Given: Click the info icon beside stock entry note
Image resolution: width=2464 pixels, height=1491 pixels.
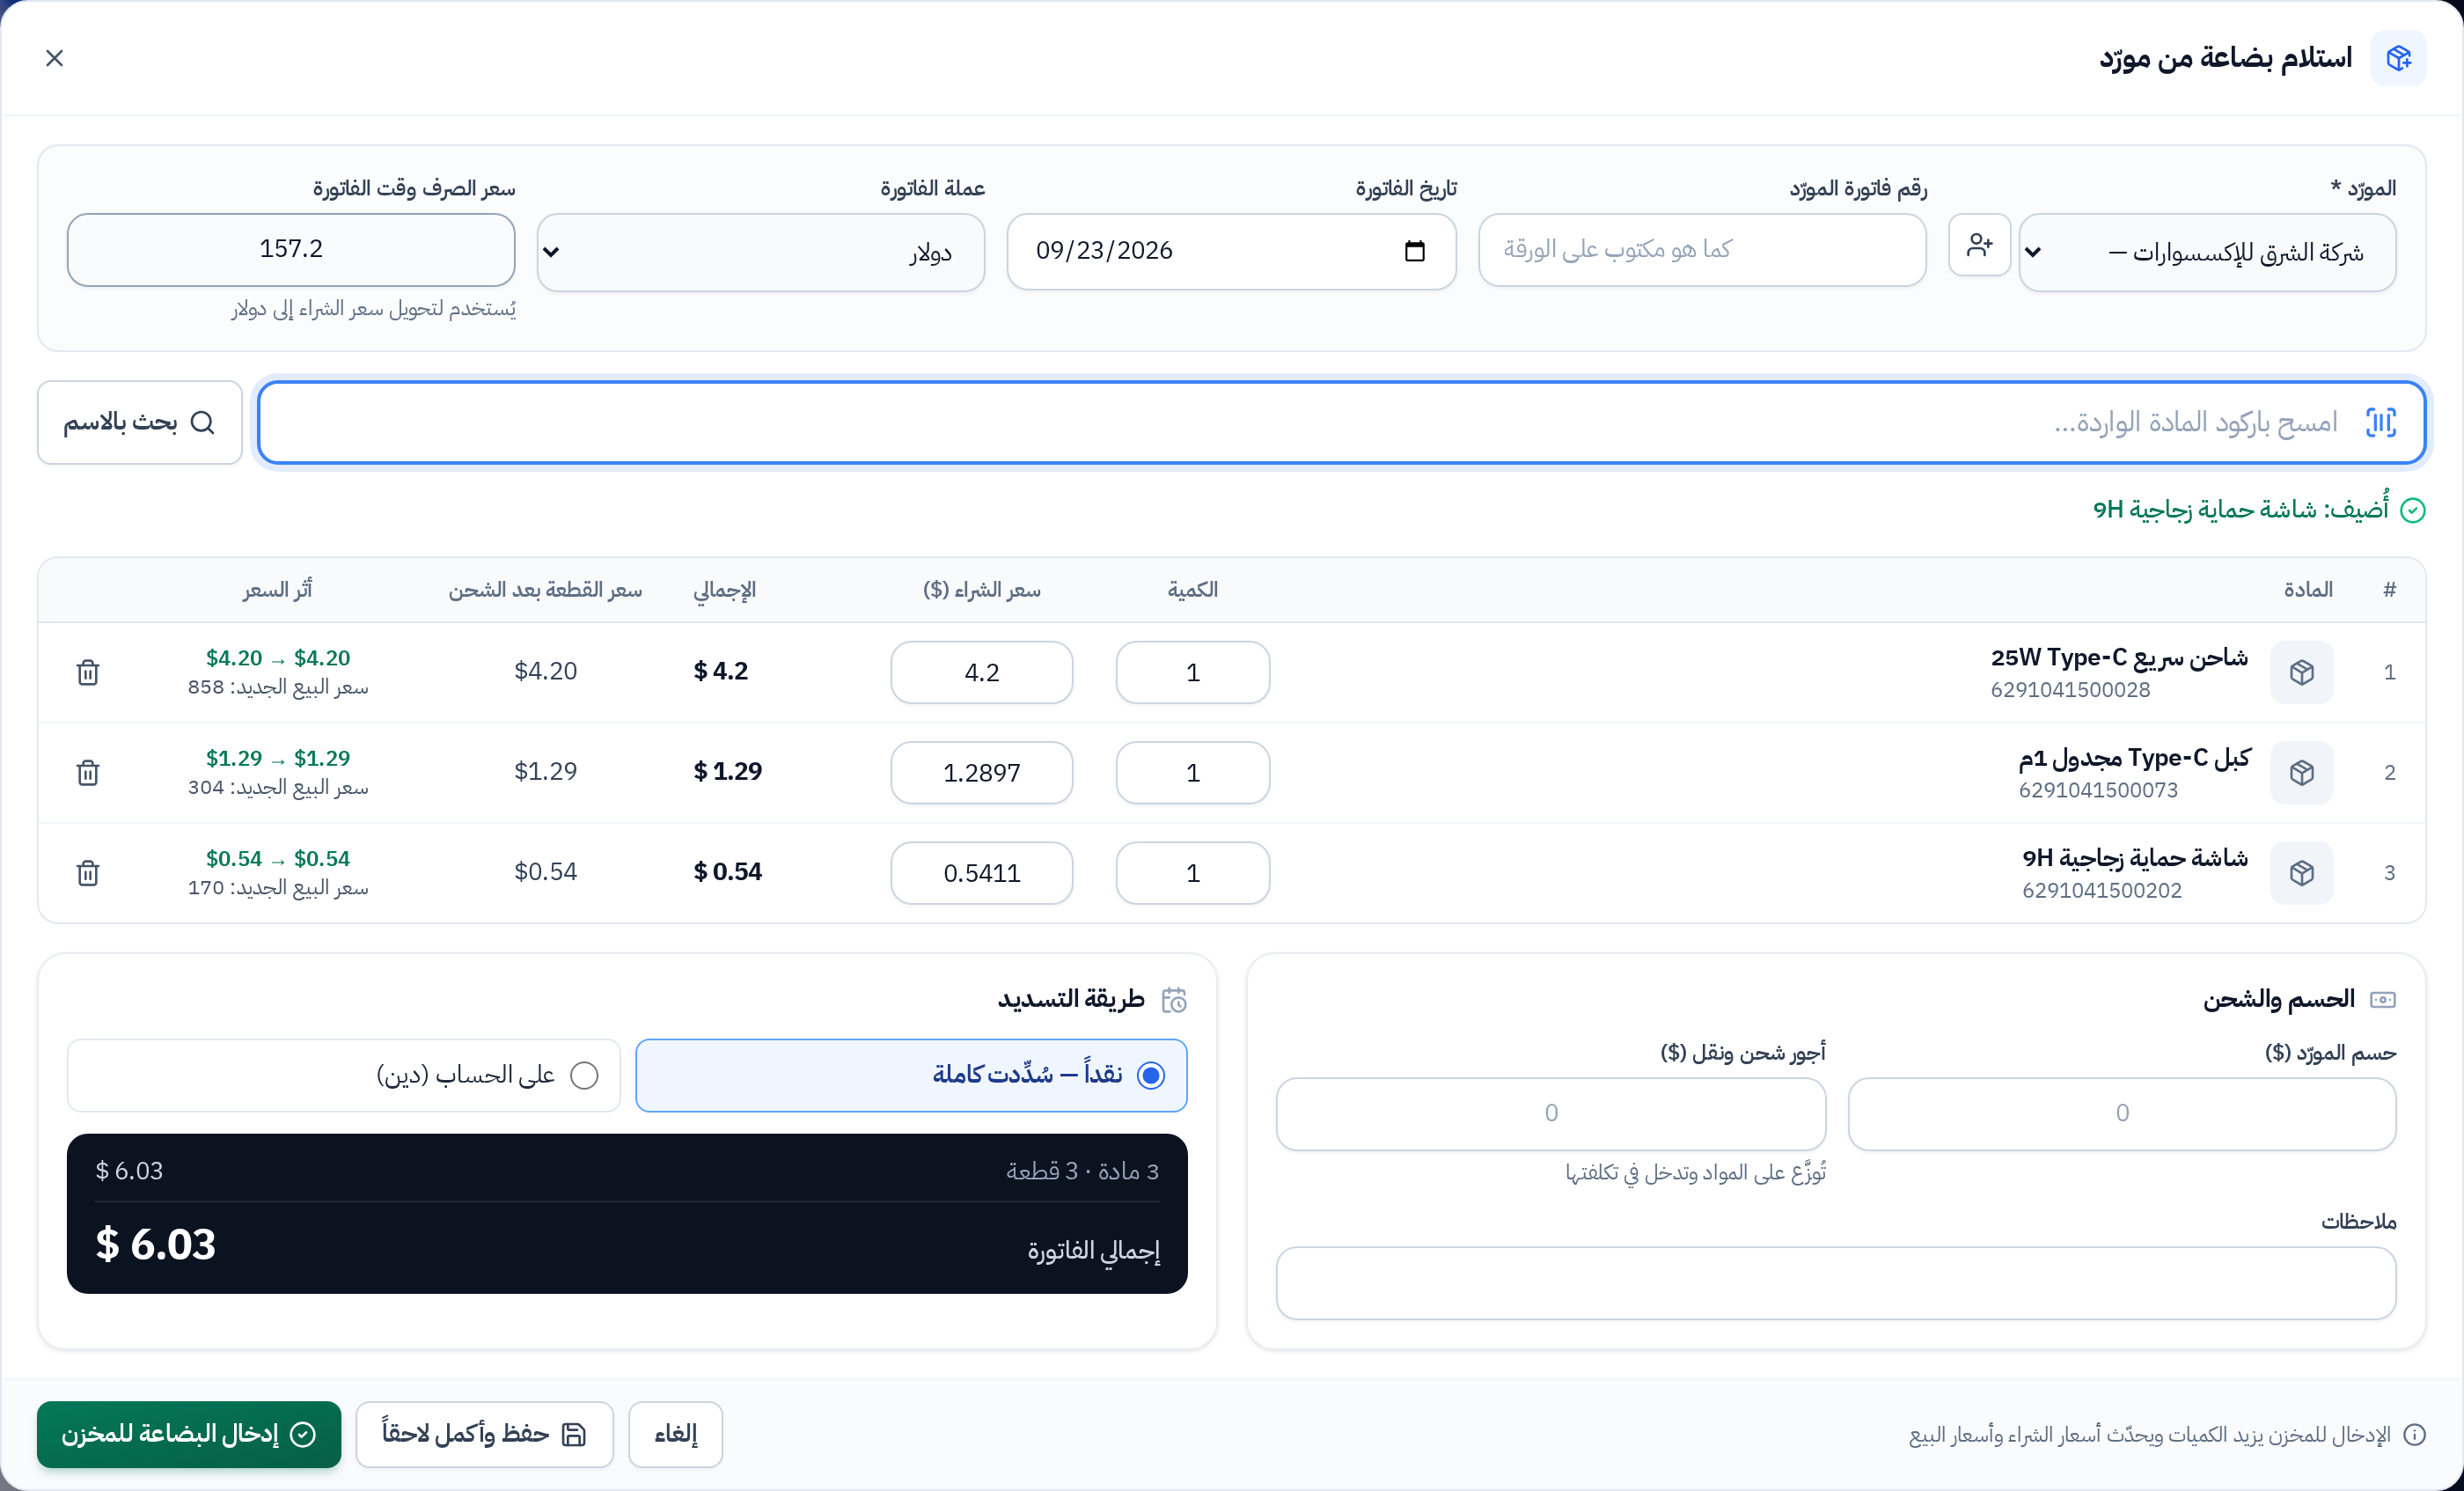Looking at the screenshot, I should click(x=2415, y=1435).
